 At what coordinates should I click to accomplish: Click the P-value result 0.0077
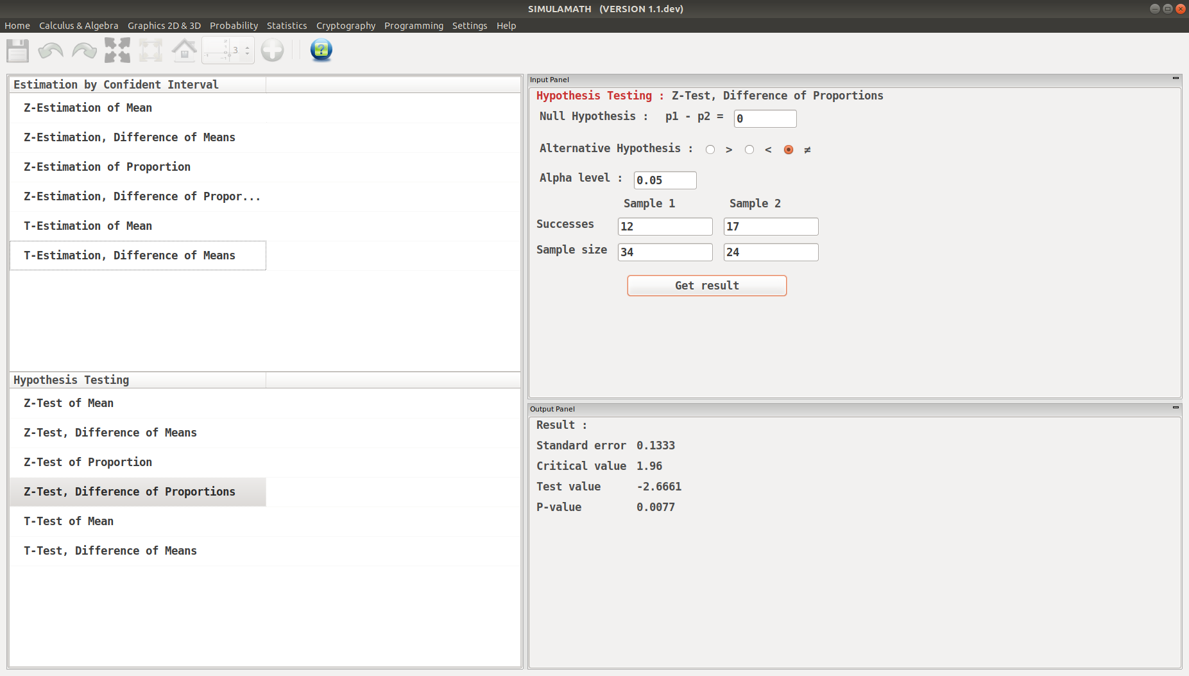pos(655,507)
